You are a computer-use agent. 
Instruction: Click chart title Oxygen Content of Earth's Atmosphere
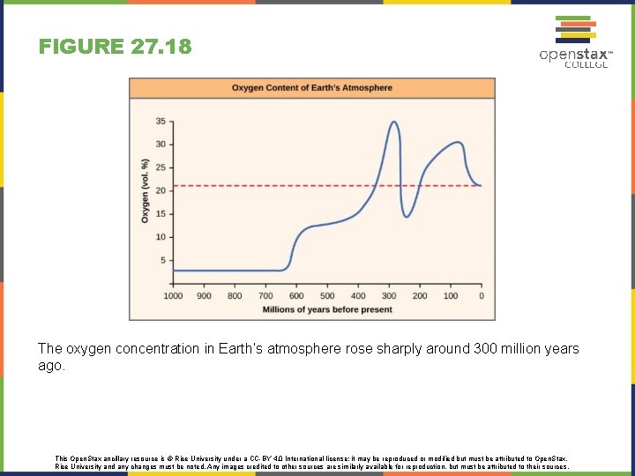(x=312, y=88)
